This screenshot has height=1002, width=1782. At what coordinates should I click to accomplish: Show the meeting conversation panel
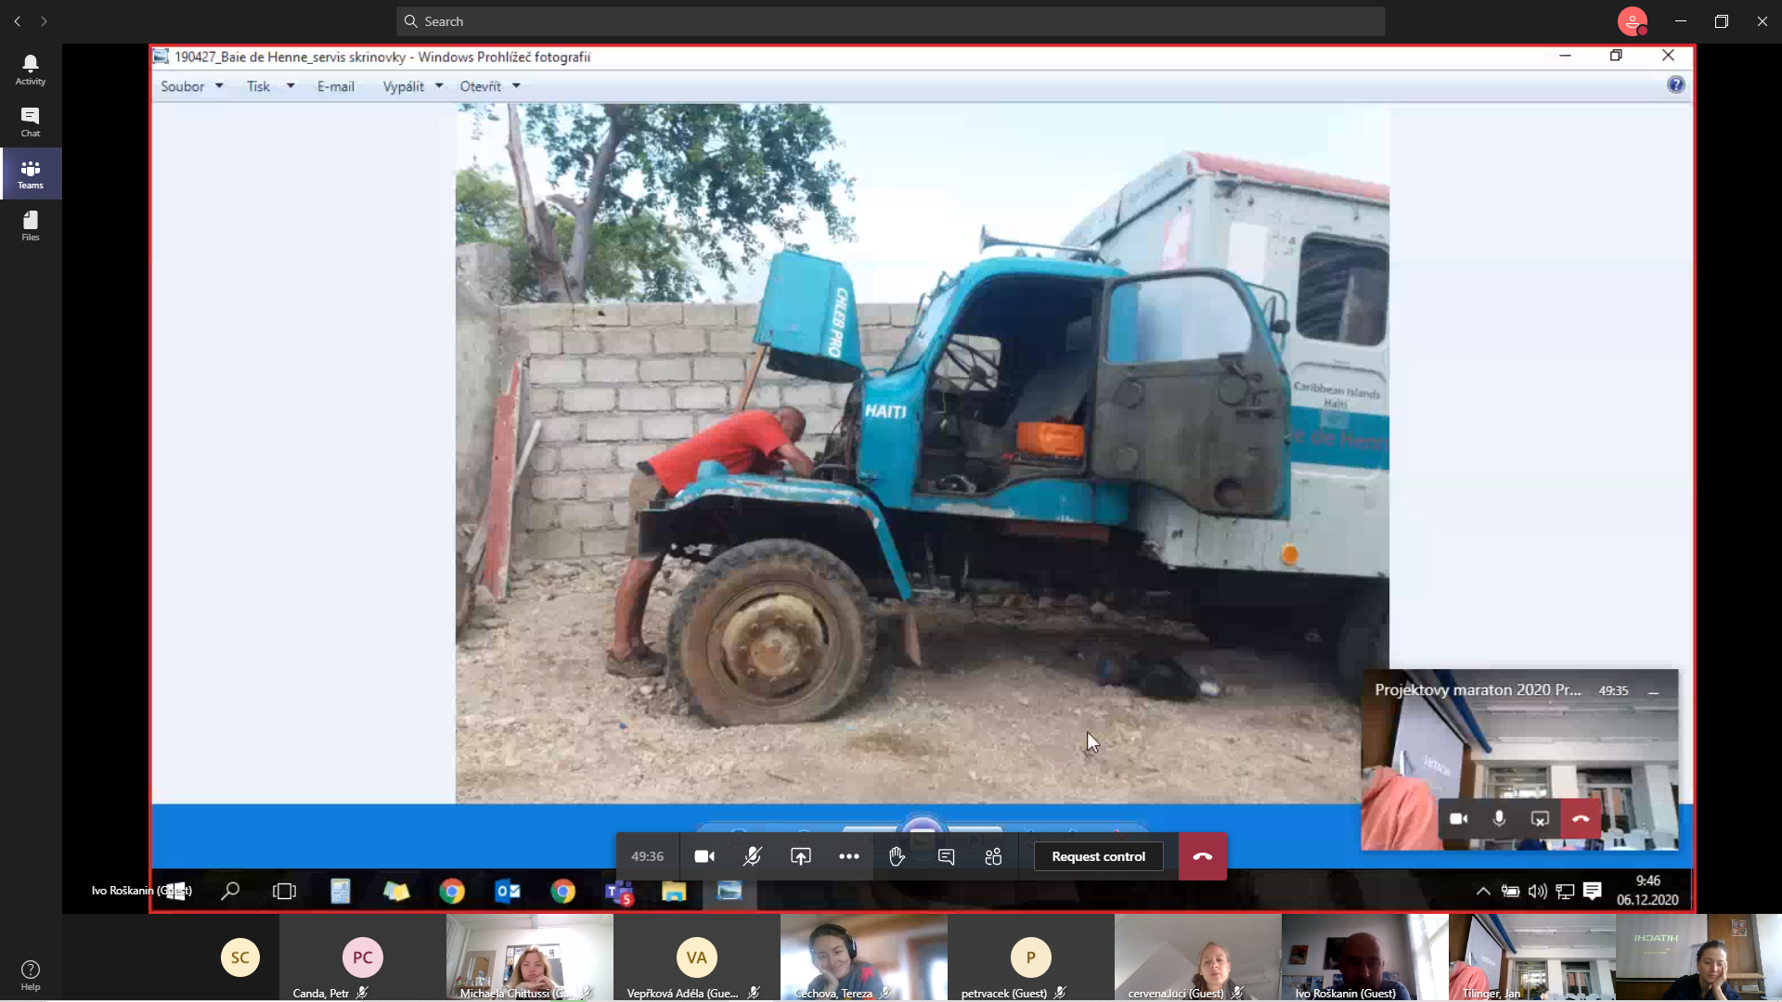click(946, 856)
